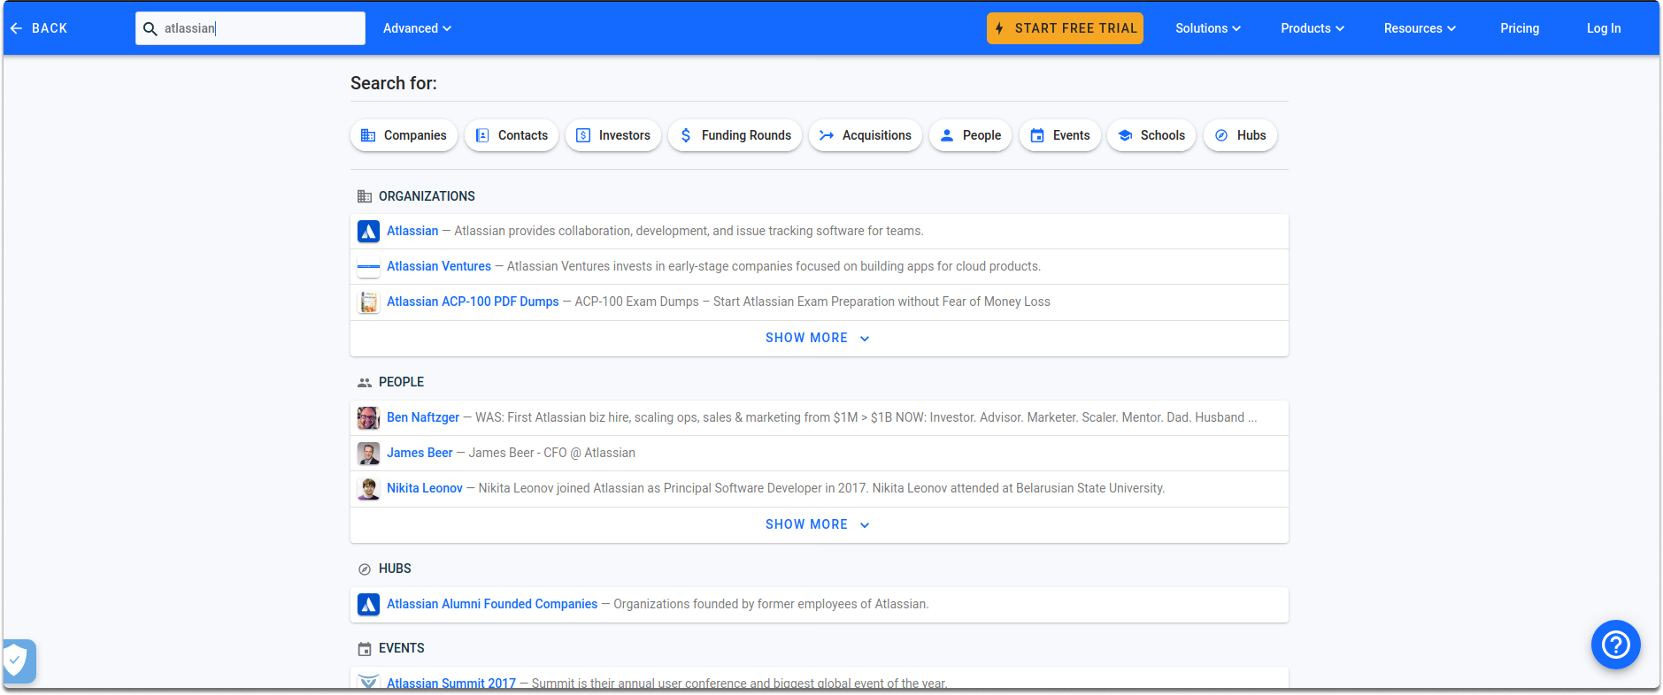
Task: Open the Solutions menu dropdown
Action: [x=1208, y=28]
